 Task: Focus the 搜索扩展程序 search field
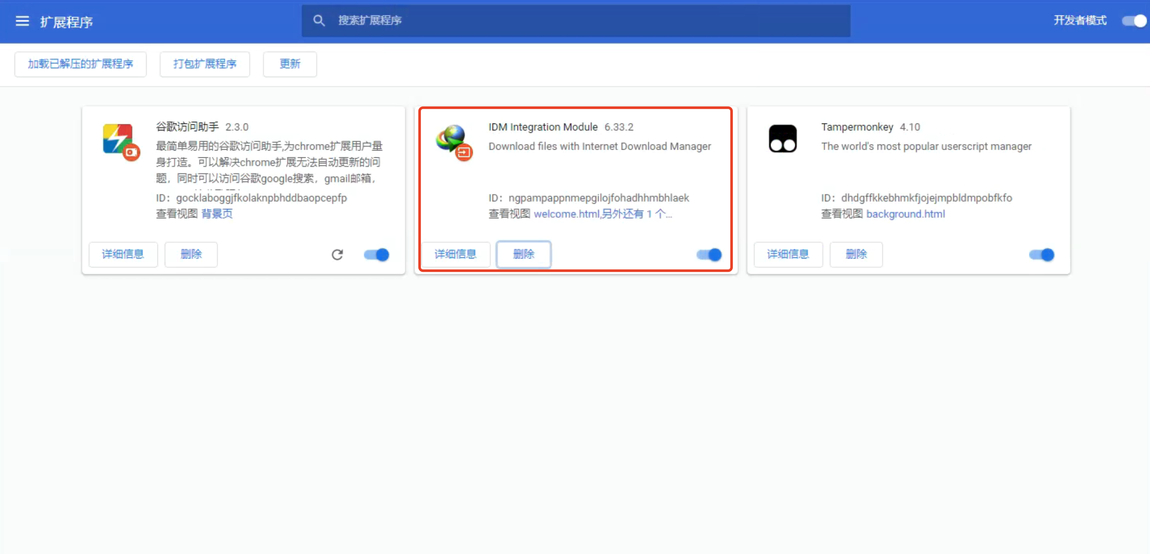pyautogui.click(x=576, y=21)
